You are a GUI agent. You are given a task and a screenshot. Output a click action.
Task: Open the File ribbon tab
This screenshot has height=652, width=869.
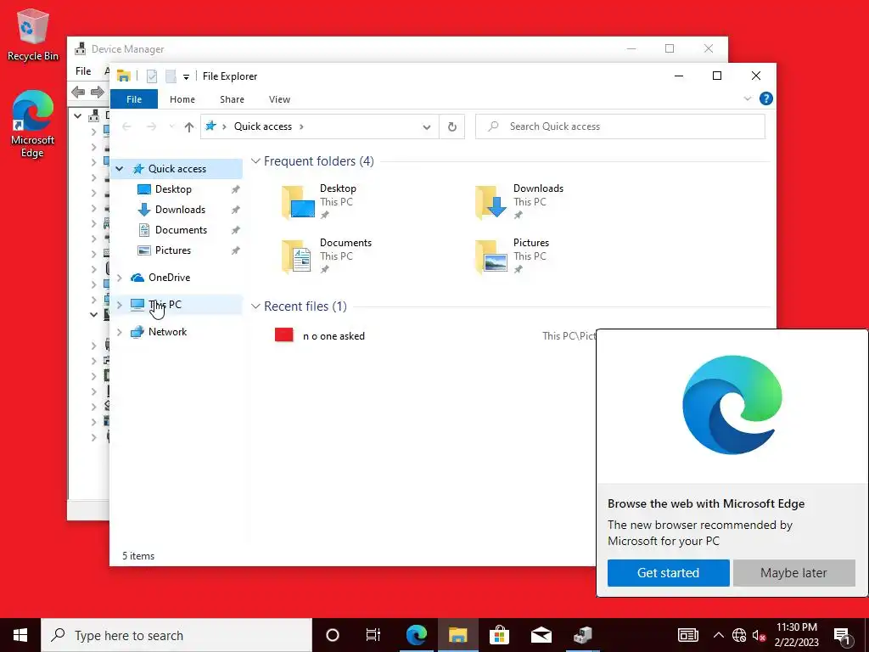coord(134,99)
